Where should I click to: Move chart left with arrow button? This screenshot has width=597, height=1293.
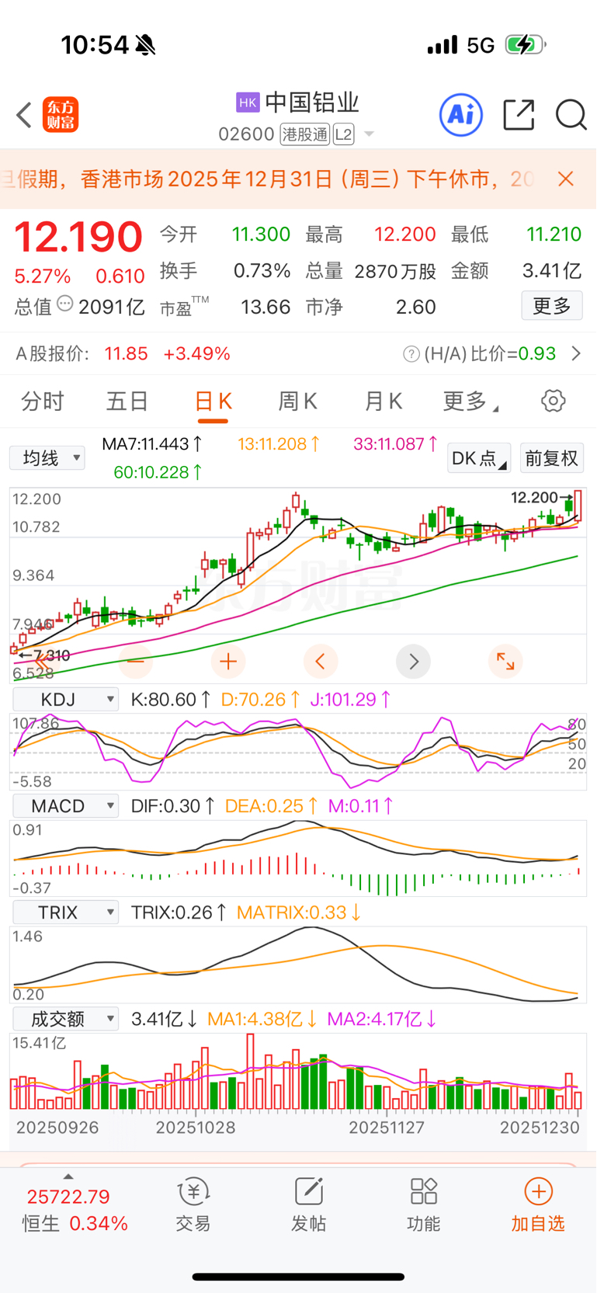[x=321, y=662]
